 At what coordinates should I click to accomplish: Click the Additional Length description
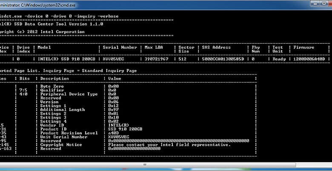click(63, 110)
